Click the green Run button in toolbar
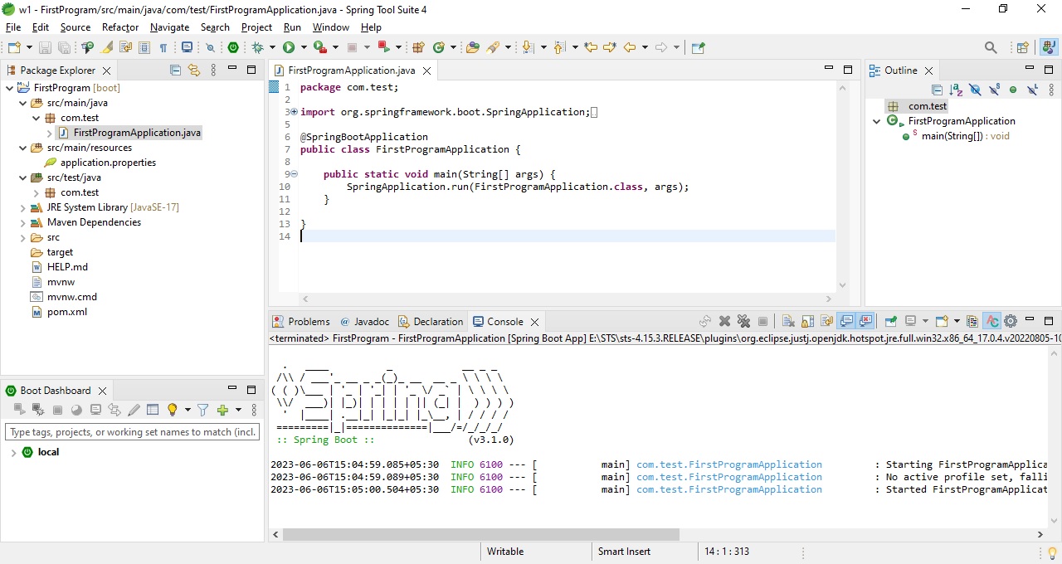This screenshot has height=564, width=1062. tap(289, 48)
